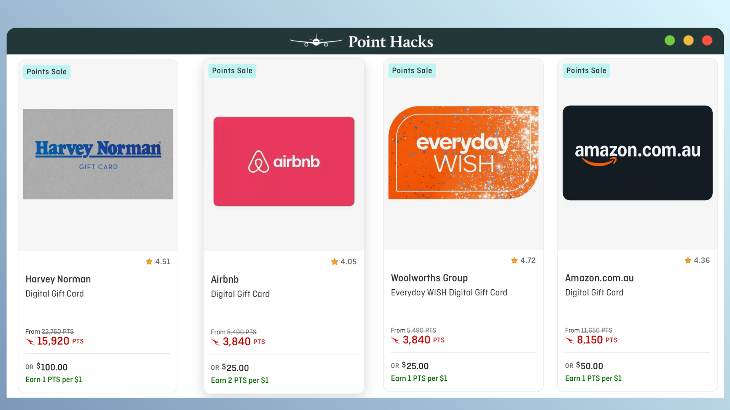The width and height of the screenshot is (730, 410).
Task: Open the Amazon.com.au product title link
Action: click(599, 278)
